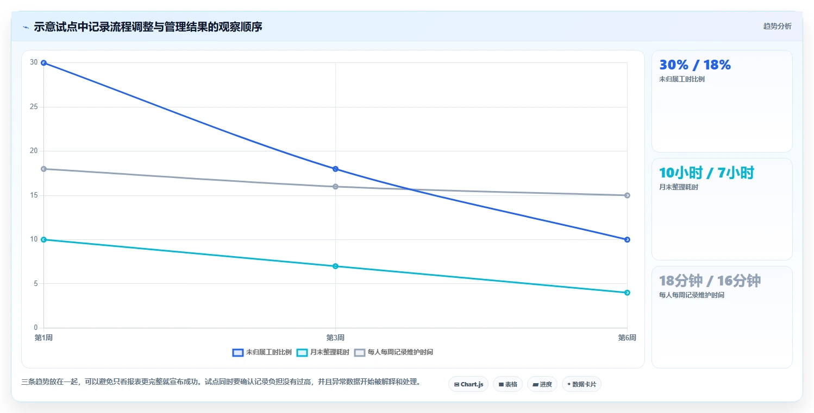Viewport: 814px width, 413px height.
Task: Click the chart title 示意试点中记录流程调整与管理结果的观察顺序
Action: (x=148, y=27)
